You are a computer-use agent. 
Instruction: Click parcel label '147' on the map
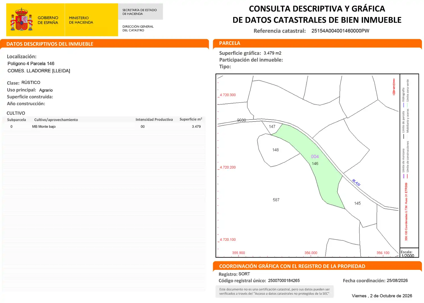pyautogui.click(x=272, y=127)
